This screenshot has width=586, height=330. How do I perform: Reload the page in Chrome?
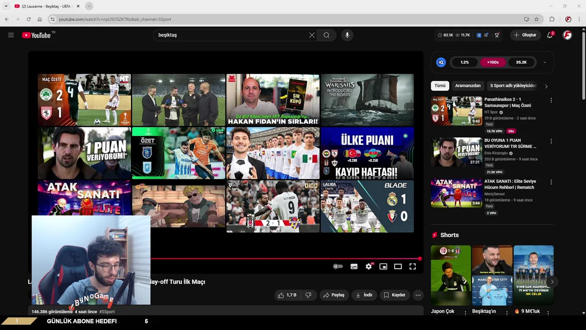pyautogui.click(x=28, y=19)
